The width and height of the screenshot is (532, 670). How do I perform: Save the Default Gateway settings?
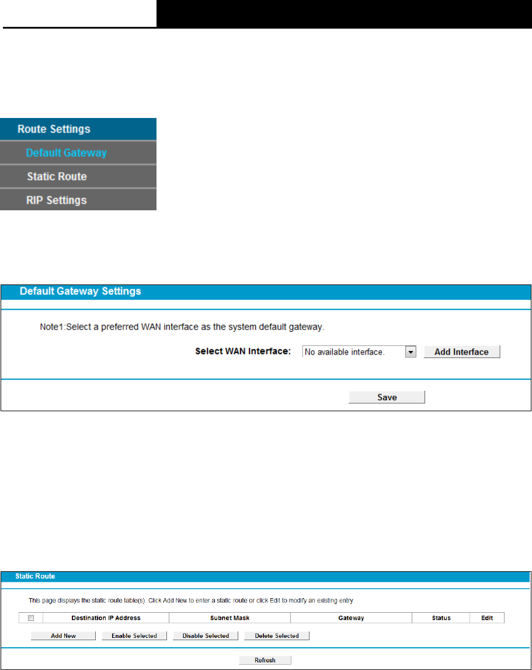coord(387,397)
